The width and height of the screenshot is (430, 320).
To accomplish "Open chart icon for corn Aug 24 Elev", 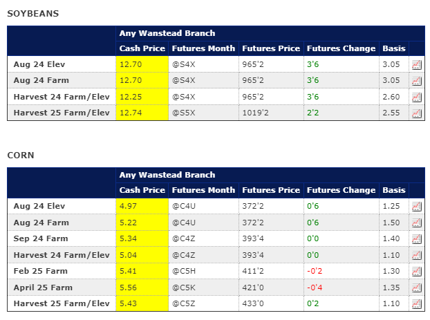I will [x=417, y=207].
